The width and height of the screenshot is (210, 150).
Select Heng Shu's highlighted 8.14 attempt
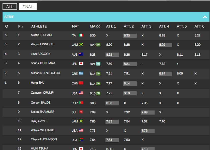coord(130,83)
